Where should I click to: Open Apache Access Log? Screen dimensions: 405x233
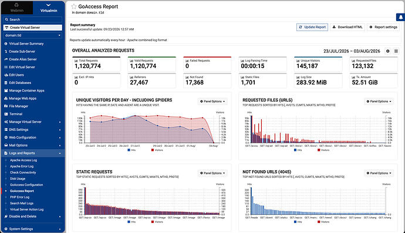pyautogui.click(x=23, y=160)
